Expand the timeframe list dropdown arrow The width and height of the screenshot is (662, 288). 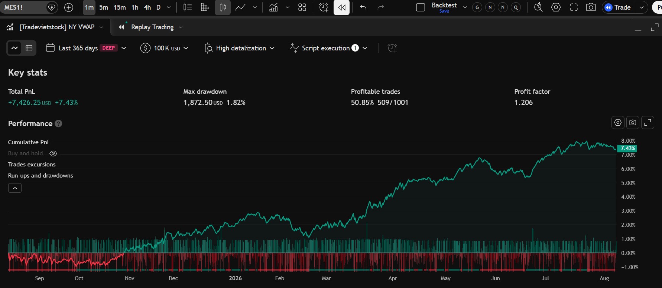pyautogui.click(x=169, y=7)
